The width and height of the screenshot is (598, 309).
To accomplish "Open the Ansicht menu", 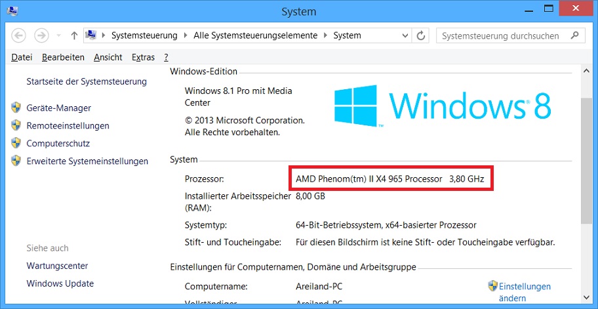I will pos(108,58).
